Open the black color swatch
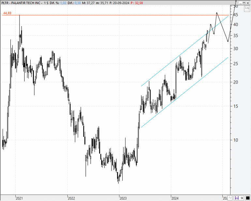The width and height of the screenshot is (251, 201). 248,198
